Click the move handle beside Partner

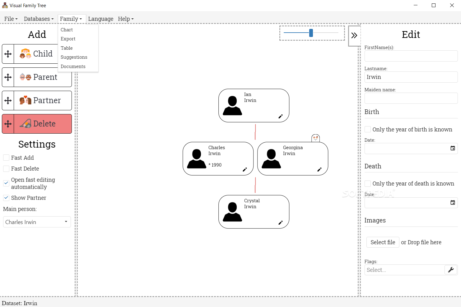(8, 100)
